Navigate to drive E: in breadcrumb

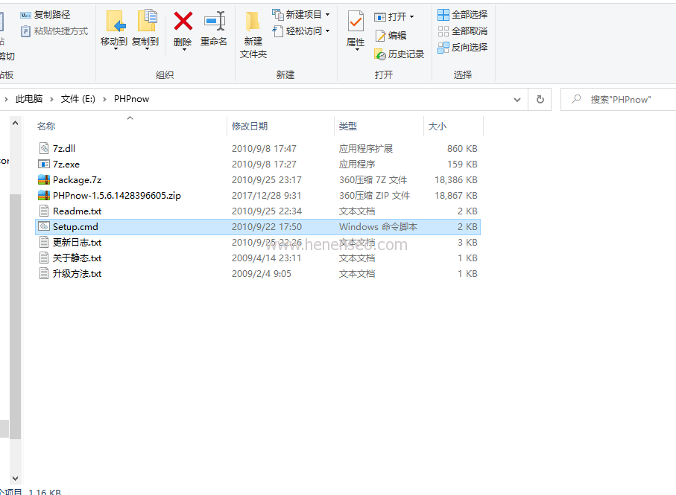(78, 99)
